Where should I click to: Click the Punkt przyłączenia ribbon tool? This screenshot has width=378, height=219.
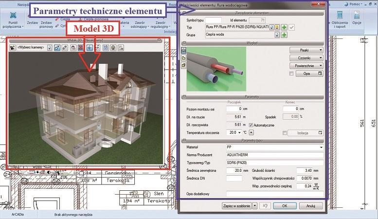click(x=13, y=20)
